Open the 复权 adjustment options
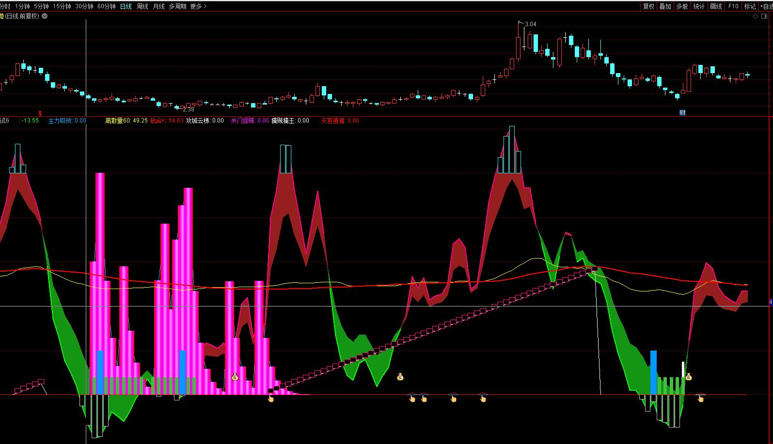 coord(648,6)
